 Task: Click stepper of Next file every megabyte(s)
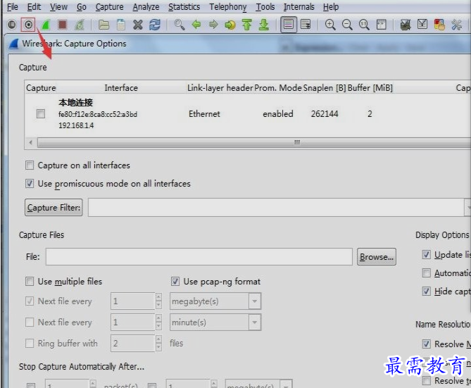158,301
